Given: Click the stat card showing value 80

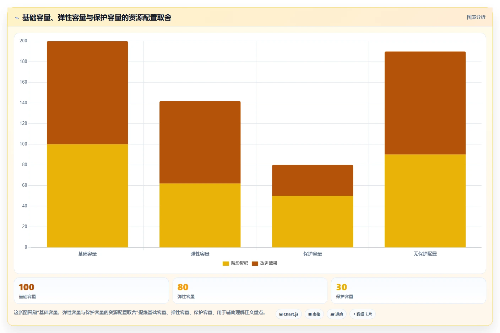Looking at the screenshot, I should tap(250, 291).
